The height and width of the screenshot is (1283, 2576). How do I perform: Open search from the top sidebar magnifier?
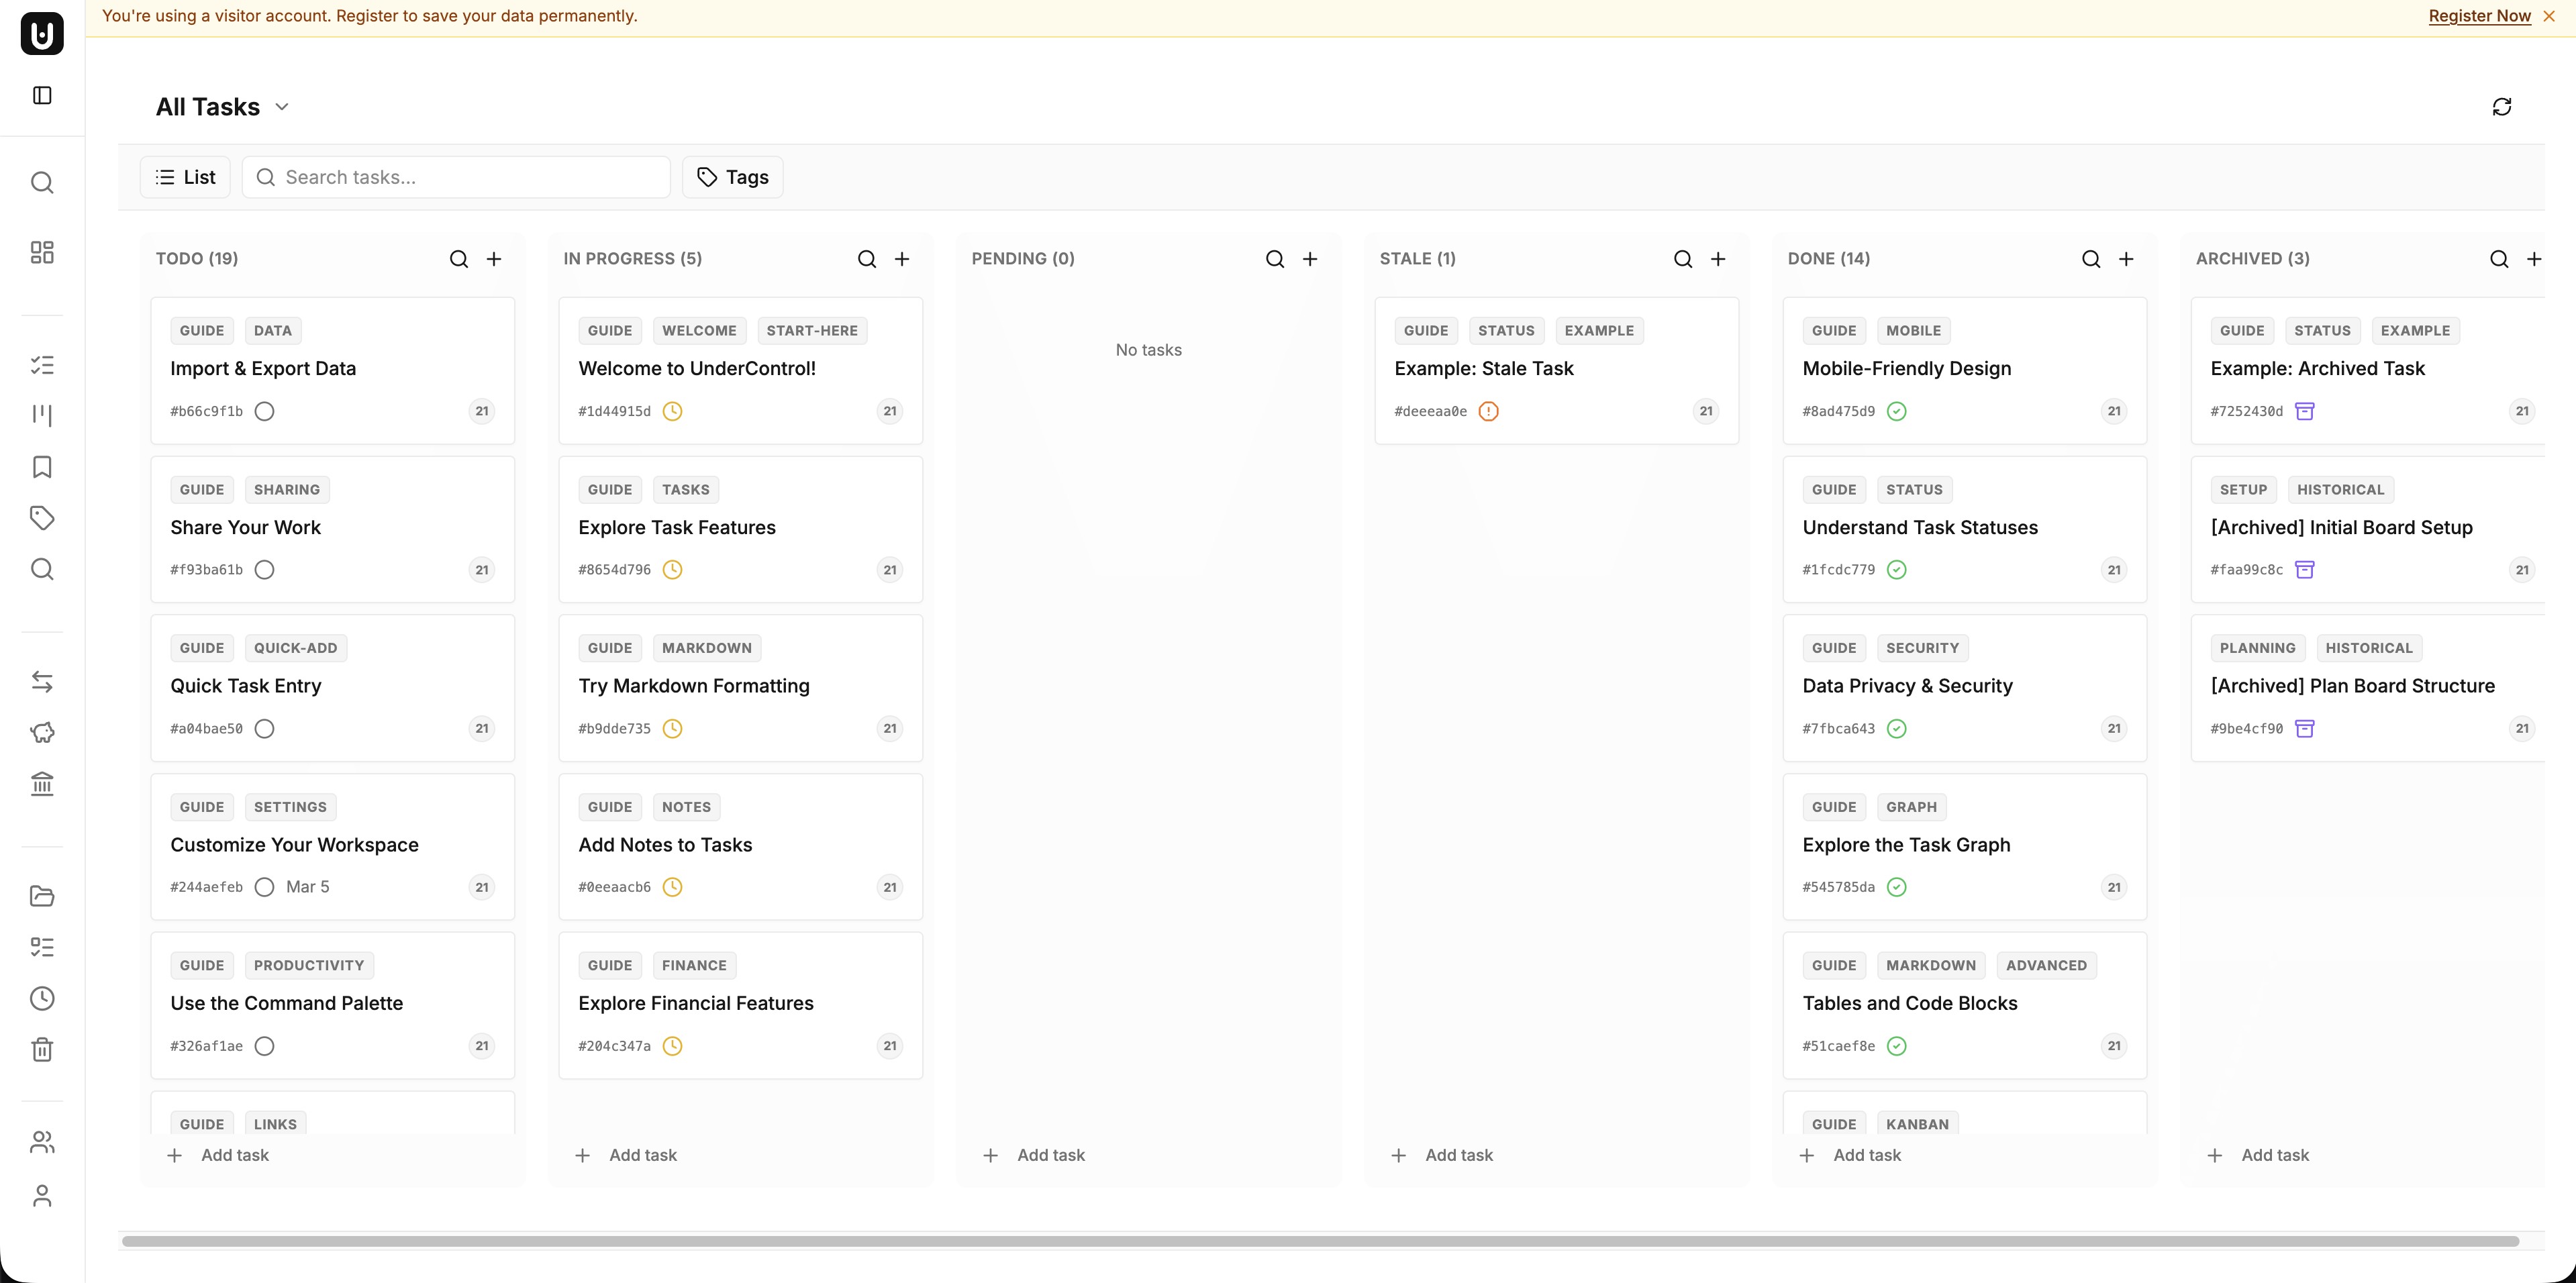click(42, 182)
